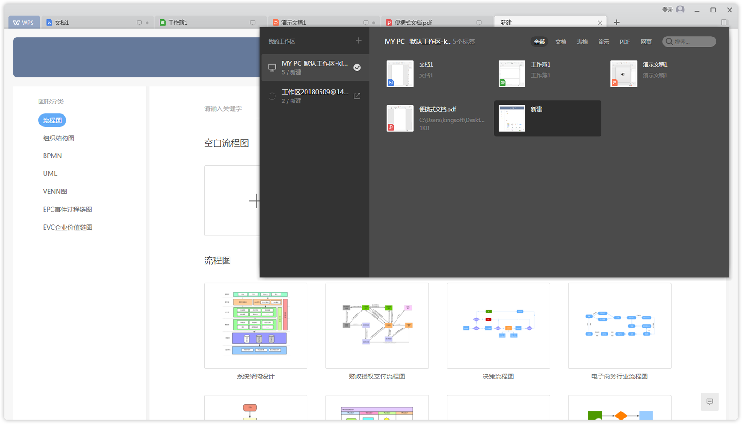Click the 财政授权支付流程图 caption

[377, 376]
